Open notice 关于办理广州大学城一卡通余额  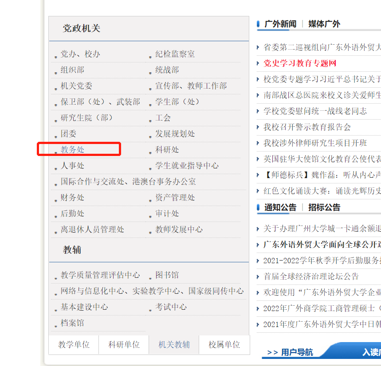pyautogui.click(x=322, y=229)
